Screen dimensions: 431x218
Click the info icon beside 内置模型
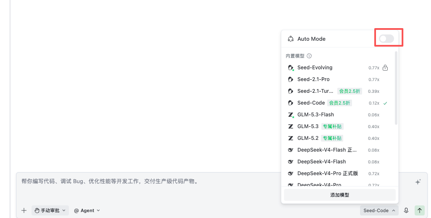pos(309,56)
